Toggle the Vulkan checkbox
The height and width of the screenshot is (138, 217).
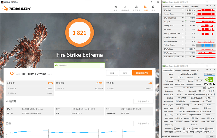[175, 132]
